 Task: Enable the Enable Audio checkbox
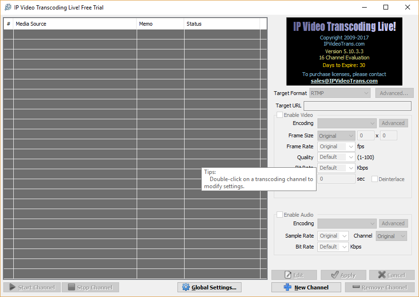tap(279, 214)
